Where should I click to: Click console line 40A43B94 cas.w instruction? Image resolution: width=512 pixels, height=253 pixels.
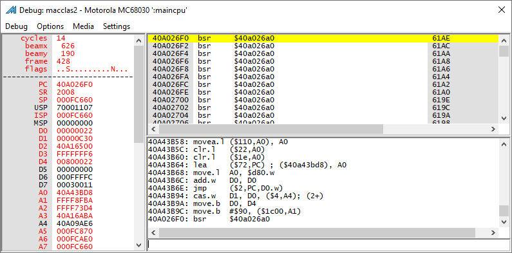tap(236, 196)
